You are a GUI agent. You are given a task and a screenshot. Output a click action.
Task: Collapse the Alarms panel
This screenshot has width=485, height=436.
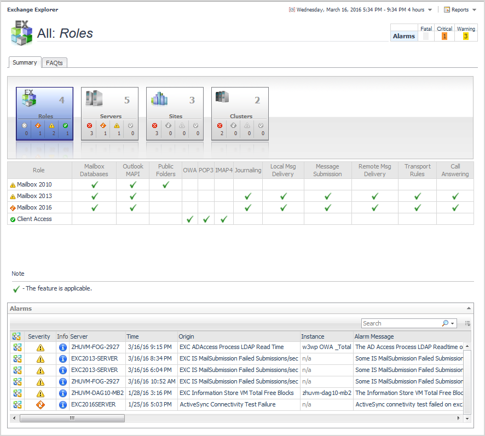tap(468, 309)
